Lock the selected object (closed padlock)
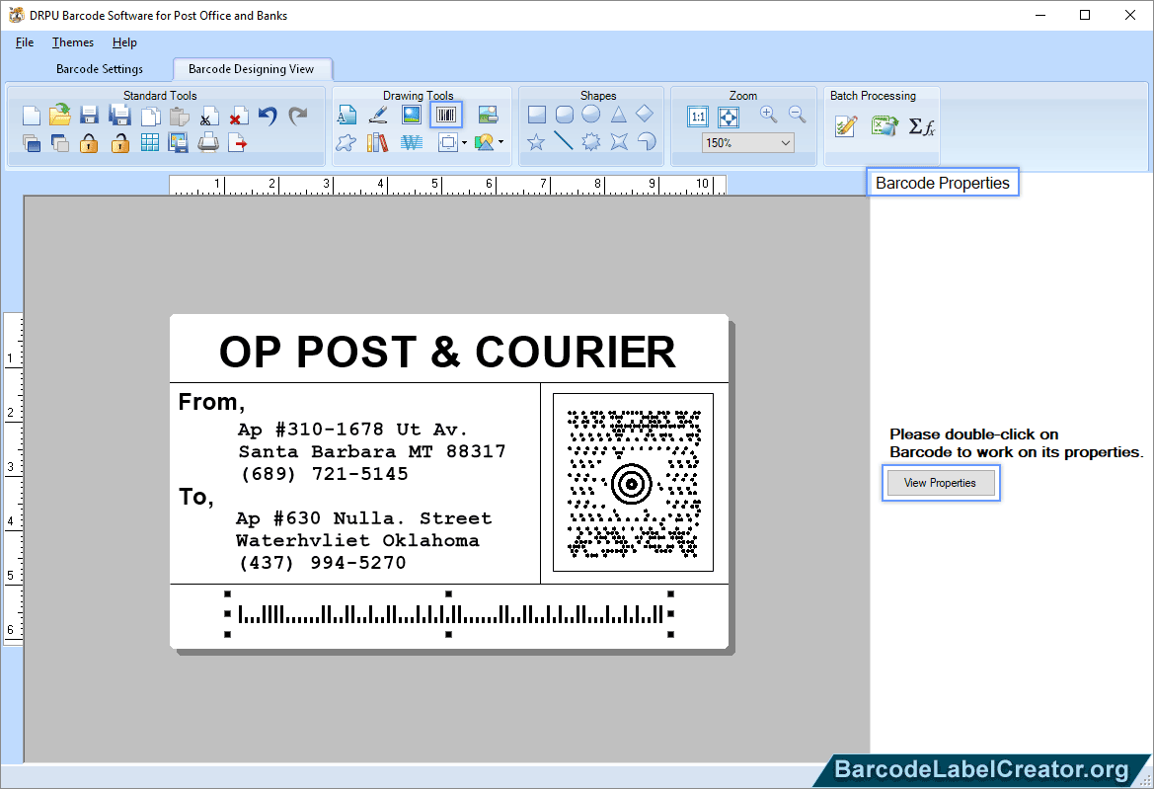The width and height of the screenshot is (1154, 789). pos(89,143)
